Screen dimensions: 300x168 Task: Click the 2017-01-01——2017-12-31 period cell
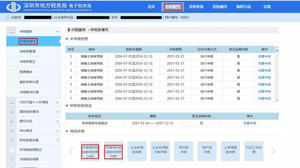pos(153,123)
